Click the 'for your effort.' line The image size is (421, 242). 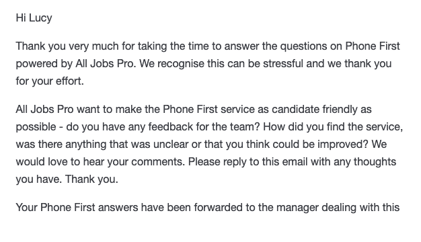(50, 81)
